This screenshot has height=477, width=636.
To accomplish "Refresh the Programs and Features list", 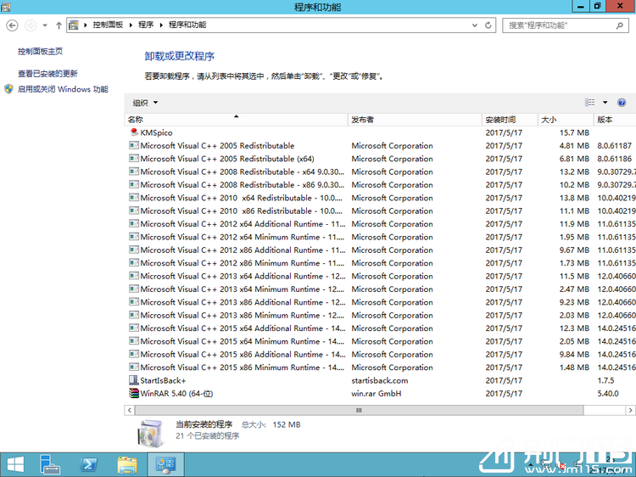I will [x=488, y=25].
